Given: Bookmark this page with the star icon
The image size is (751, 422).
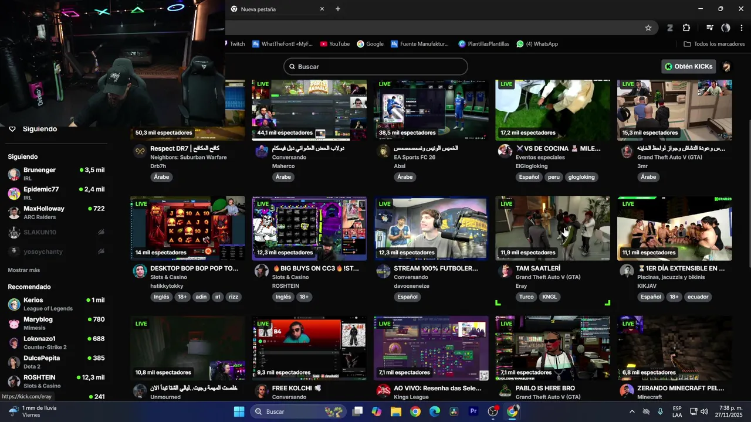Looking at the screenshot, I should pyautogui.click(x=648, y=28).
